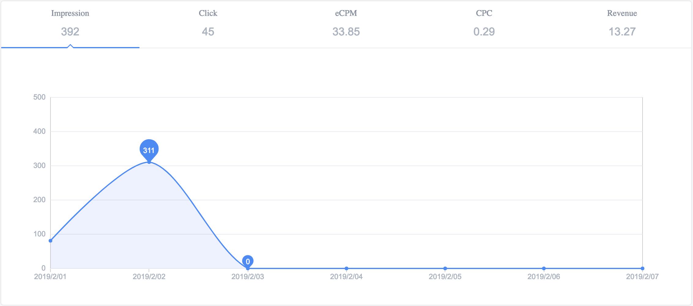This screenshot has height=306, width=693.
Task: Click the Impression total value 392
Action: (x=70, y=32)
